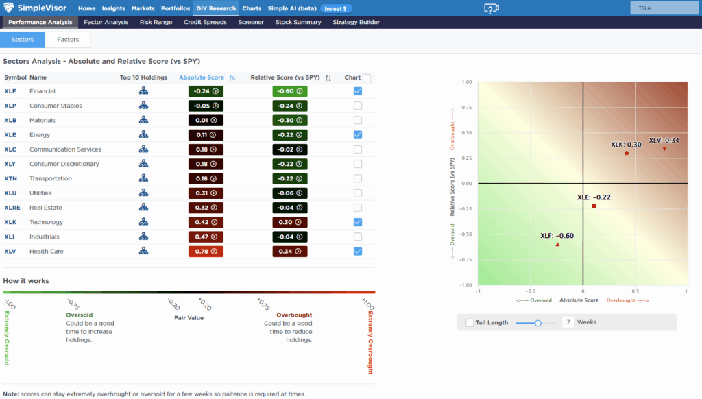Open the Credit Spreads tab
The image size is (702, 399).
point(205,22)
